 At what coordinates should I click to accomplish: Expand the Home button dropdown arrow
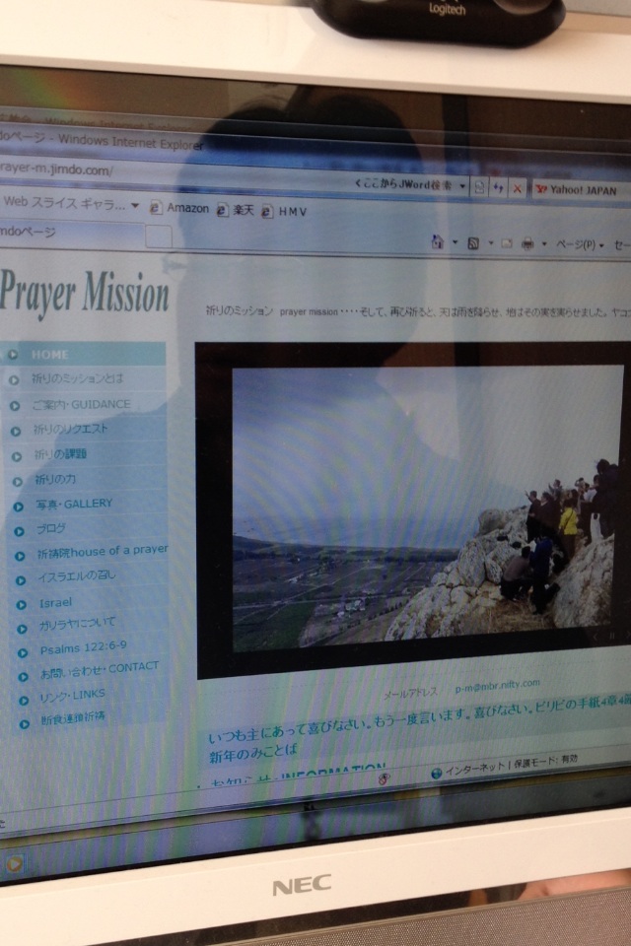click(455, 242)
